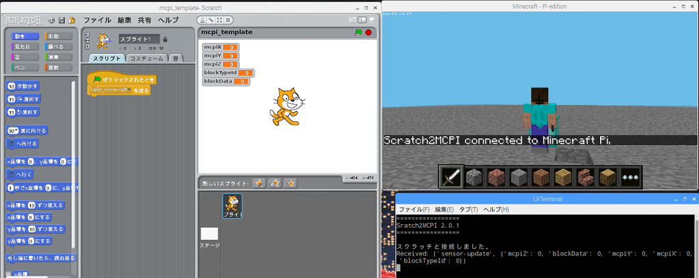Click the blockTypeId variable monitor

[228, 73]
